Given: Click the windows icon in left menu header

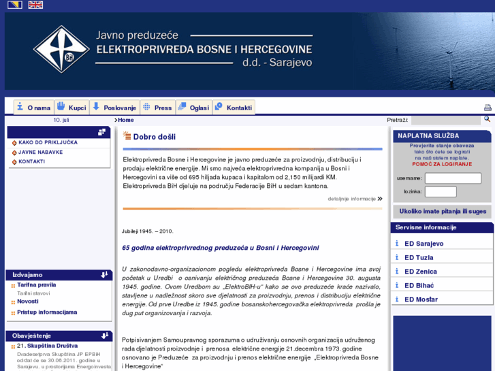Looking at the screenshot, I should coord(101,132).
